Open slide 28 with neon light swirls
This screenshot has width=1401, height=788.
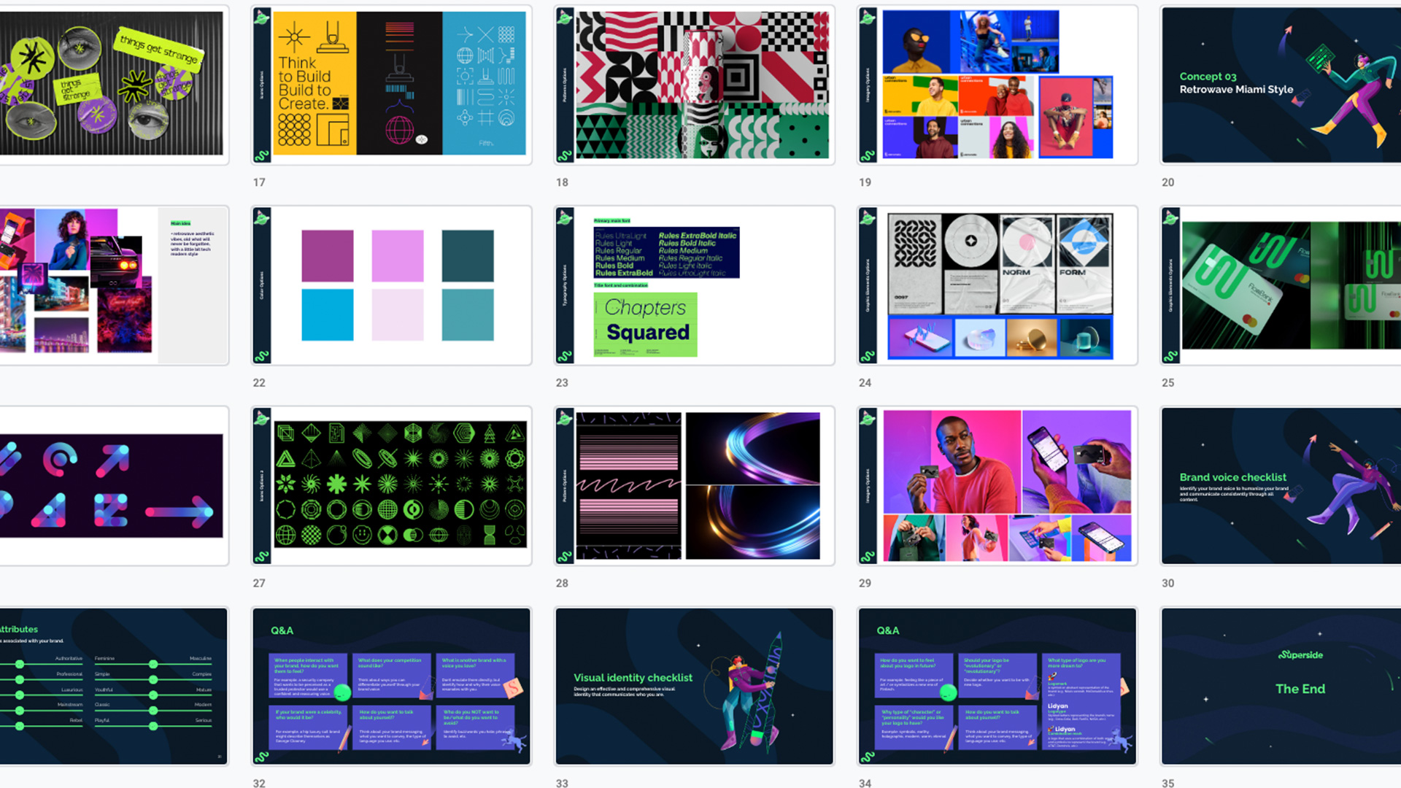pos(694,486)
